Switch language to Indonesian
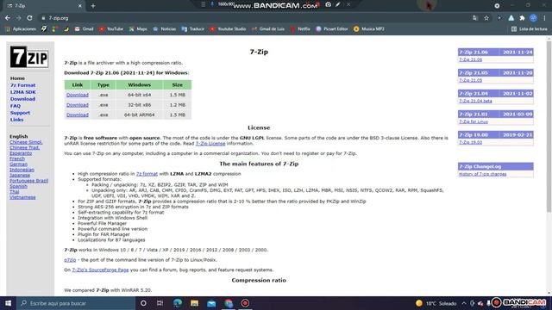The height and width of the screenshot is (310, 552). [22, 170]
